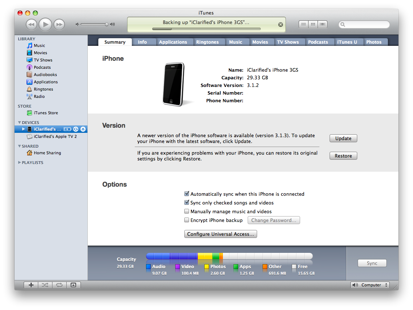Click the Play button
The image size is (413, 310).
click(x=45, y=24)
